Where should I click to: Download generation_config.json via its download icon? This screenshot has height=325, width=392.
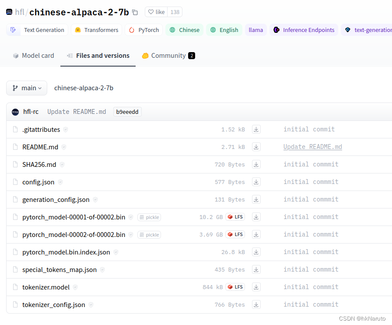[256, 199]
